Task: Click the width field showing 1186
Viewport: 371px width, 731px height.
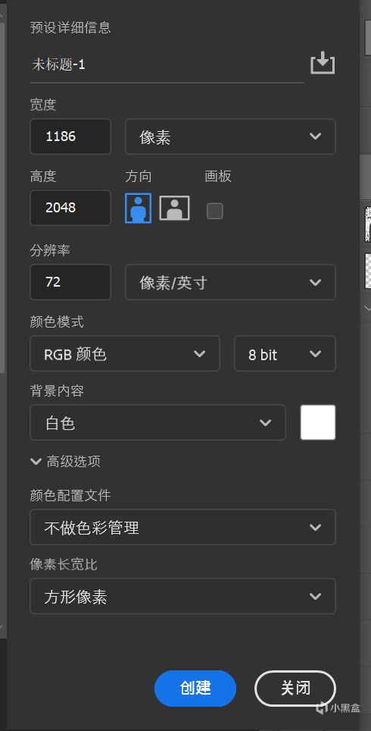Action: click(70, 136)
